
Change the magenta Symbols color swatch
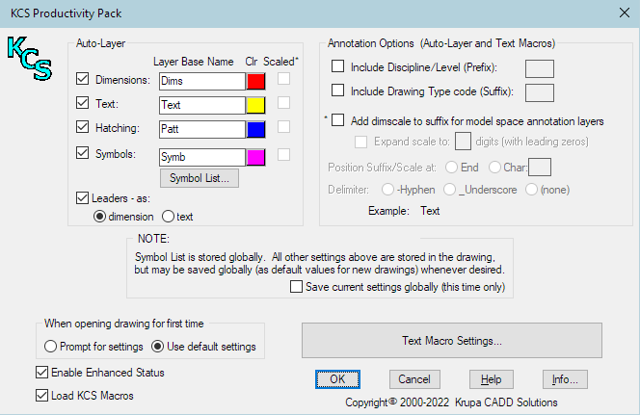click(255, 156)
